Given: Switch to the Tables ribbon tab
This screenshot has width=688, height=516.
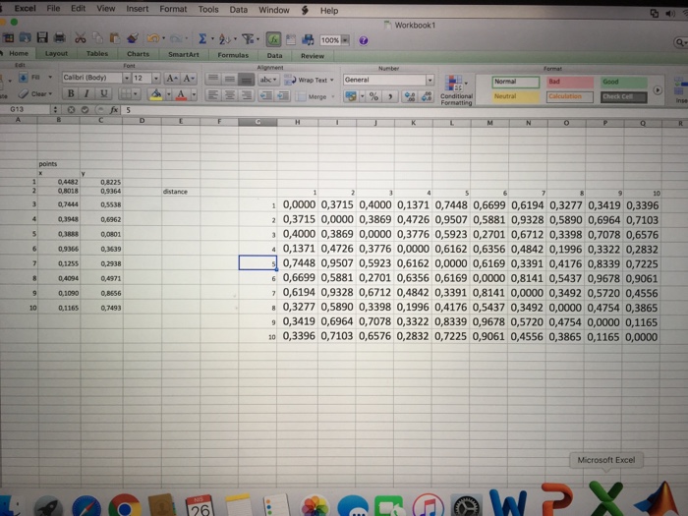Looking at the screenshot, I should point(97,53).
